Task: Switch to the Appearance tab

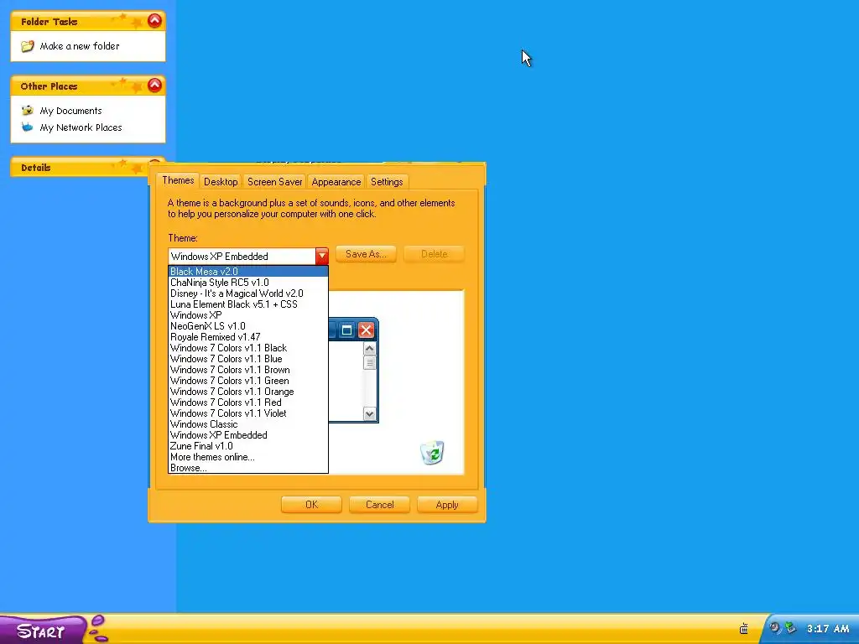Action: (336, 182)
